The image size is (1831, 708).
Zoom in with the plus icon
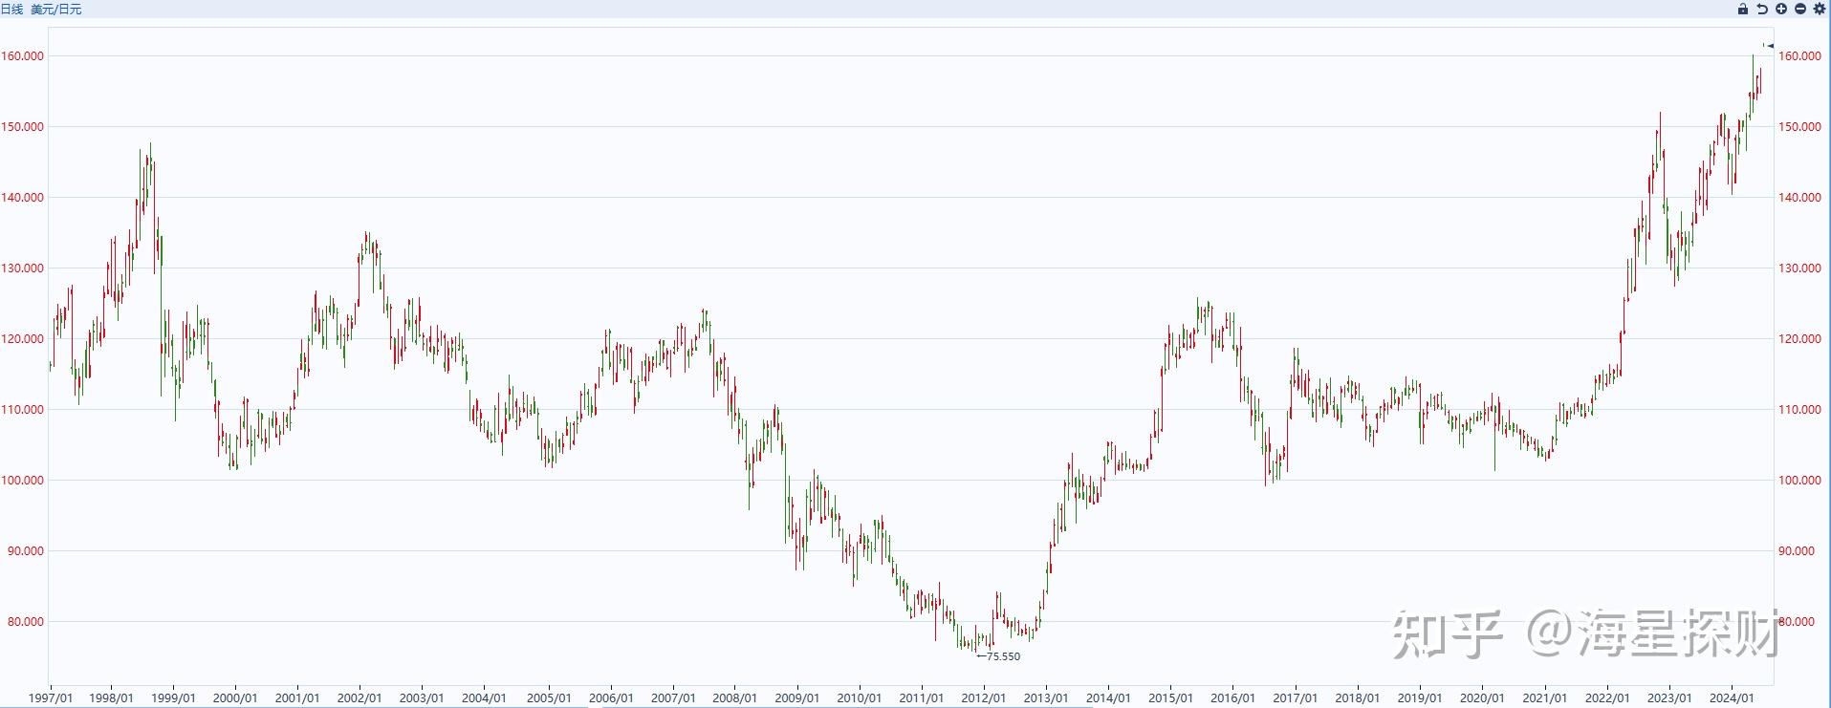tap(1800, 9)
